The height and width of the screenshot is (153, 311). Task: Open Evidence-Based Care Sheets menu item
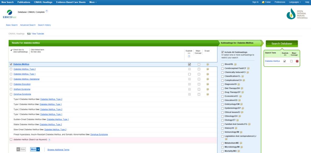pyautogui.click(x=71, y=2)
